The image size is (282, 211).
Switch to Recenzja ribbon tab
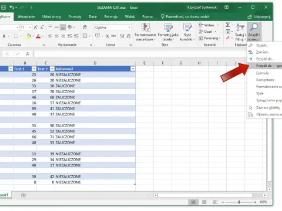pyautogui.click(x=111, y=17)
